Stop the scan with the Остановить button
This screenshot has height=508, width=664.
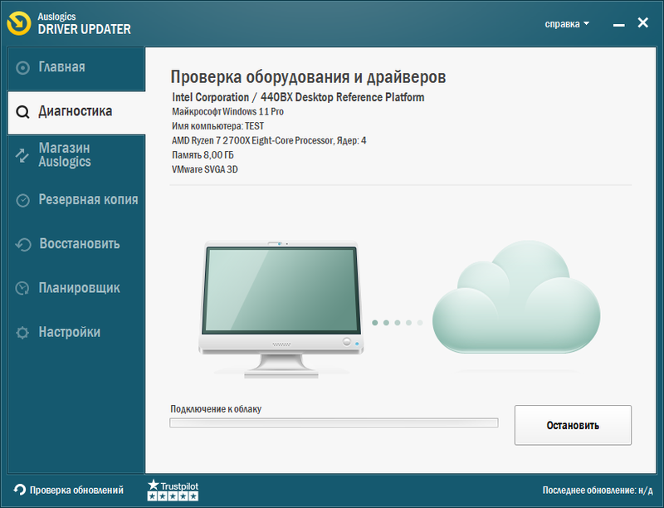pyautogui.click(x=573, y=425)
